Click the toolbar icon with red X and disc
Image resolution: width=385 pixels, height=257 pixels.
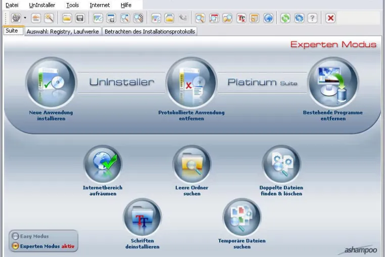[156, 18]
